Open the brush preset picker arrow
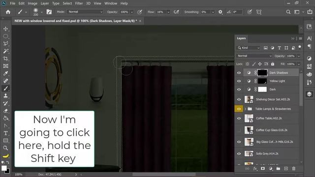Viewport: 315px width, 177px height. click(41, 12)
